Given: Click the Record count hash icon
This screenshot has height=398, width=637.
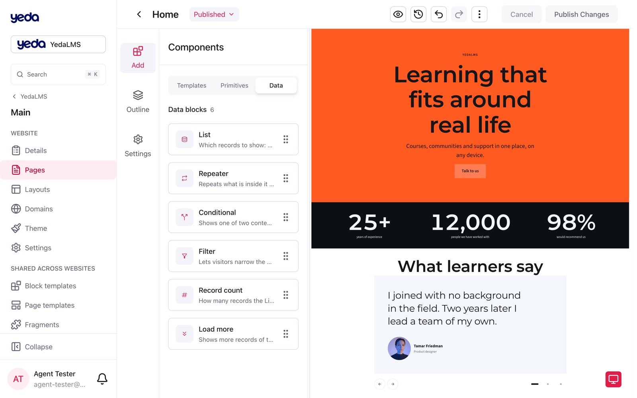Looking at the screenshot, I should 184,295.
